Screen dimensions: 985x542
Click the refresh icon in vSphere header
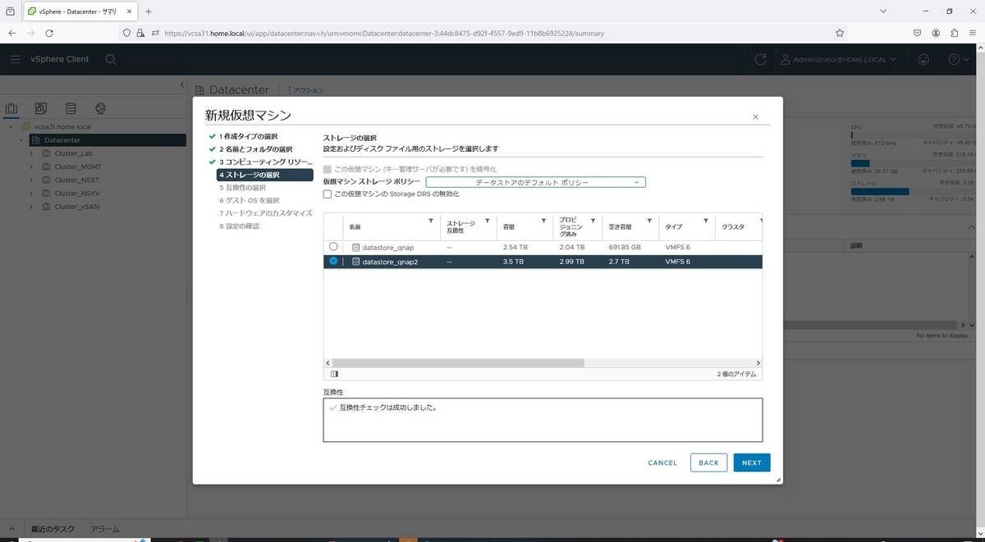pos(760,59)
